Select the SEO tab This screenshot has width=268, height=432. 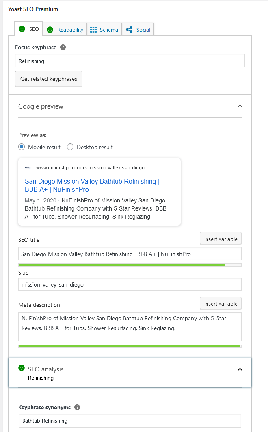[28, 29]
